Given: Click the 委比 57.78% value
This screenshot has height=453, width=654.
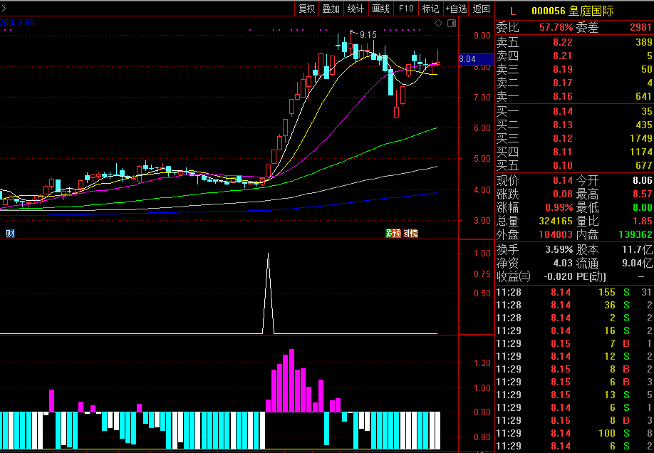Looking at the screenshot, I should (556, 28).
